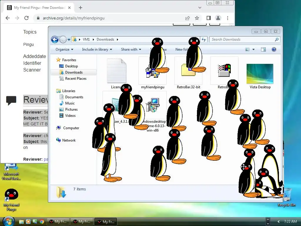The width and height of the screenshot is (301, 226).
Task: Open Chrome tab search chevron
Action: tap(200, 8)
